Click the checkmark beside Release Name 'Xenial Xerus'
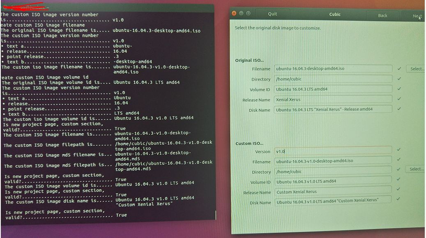This screenshot has width=426, height=238. pos(399,100)
